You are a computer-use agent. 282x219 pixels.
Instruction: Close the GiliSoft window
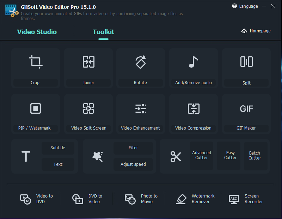pos(274,6)
